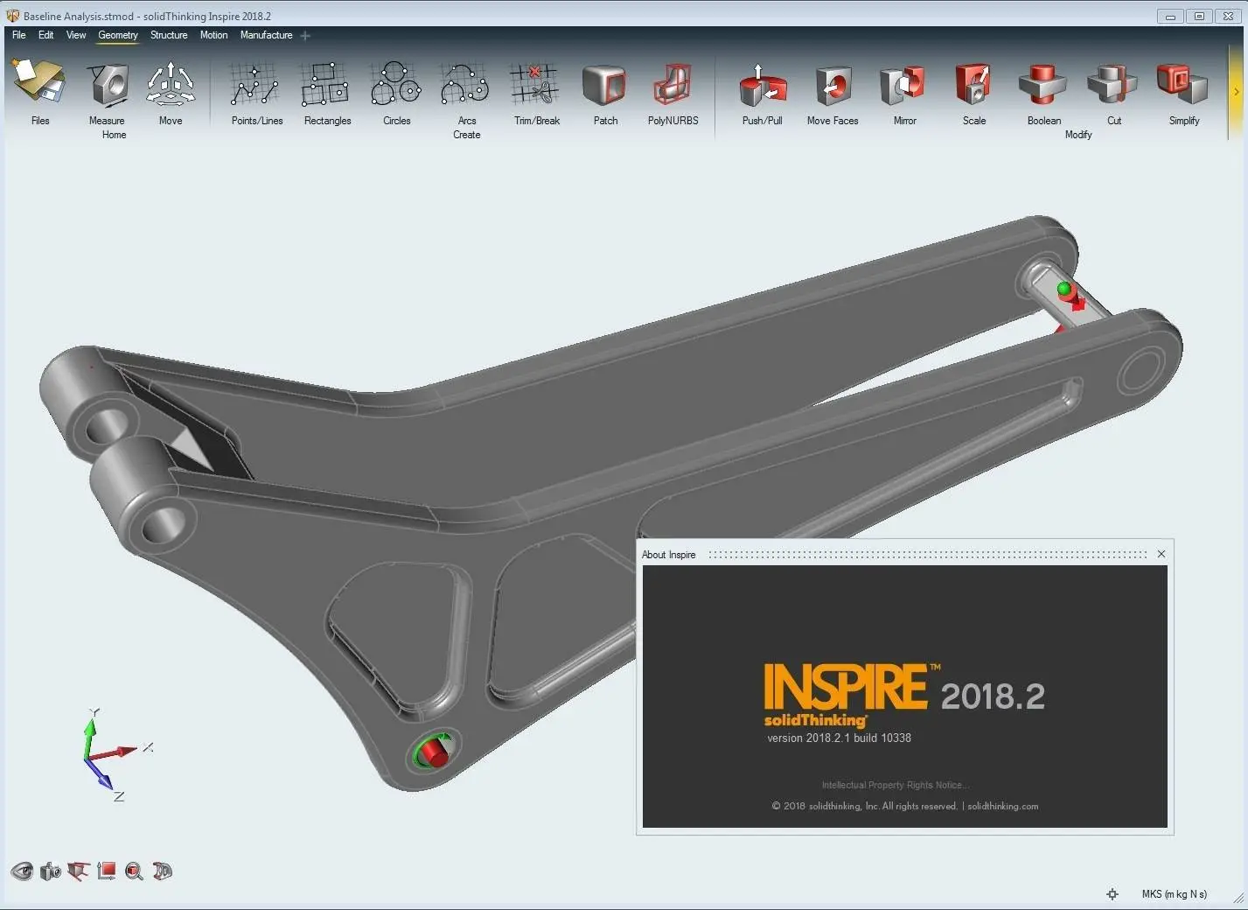Select the Measure tool icon
The image size is (1248, 910).
[108, 85]
